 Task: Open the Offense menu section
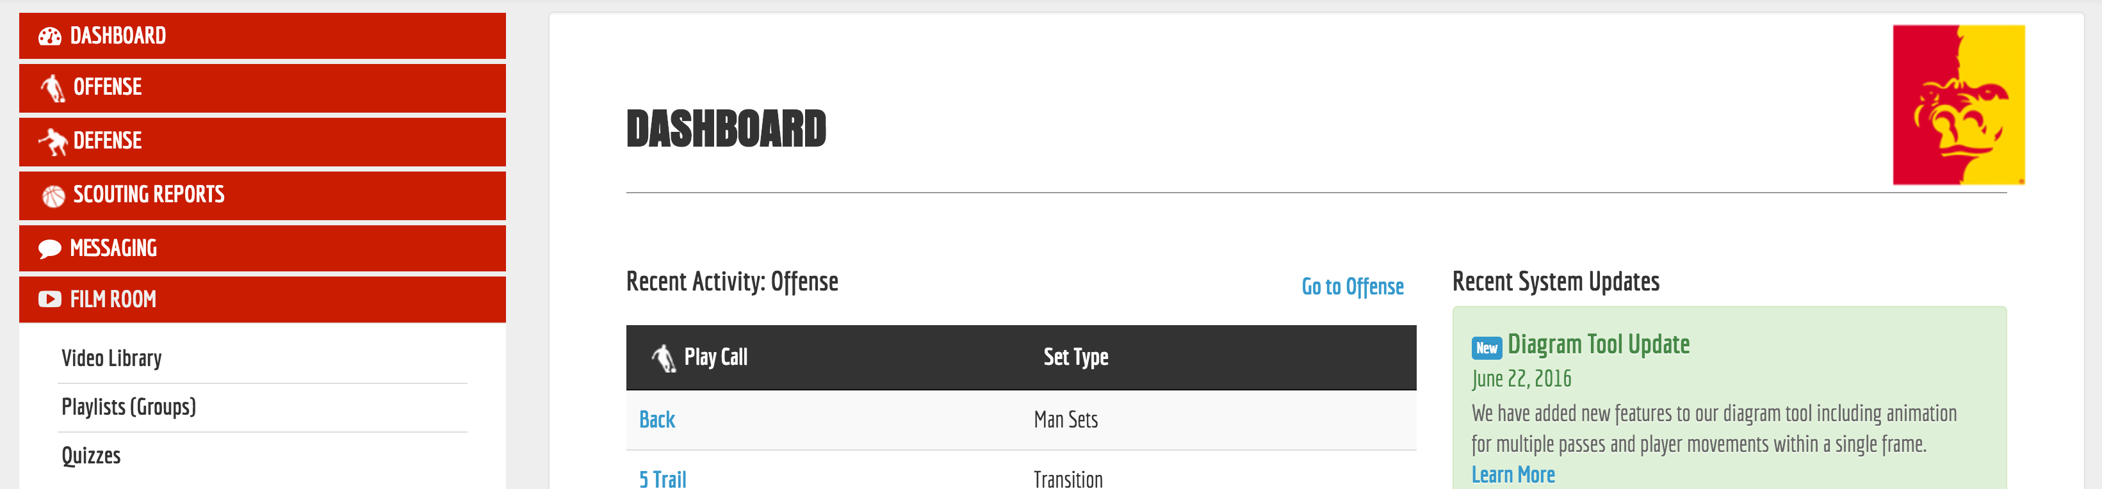click(x=261, y=88)
